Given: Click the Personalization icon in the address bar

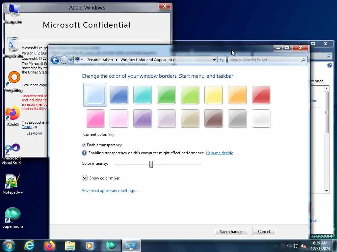Looking at the screenshot, I should [77, 60].
